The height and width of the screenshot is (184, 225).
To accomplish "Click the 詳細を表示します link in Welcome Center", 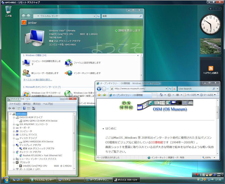I will pos(128,31).
